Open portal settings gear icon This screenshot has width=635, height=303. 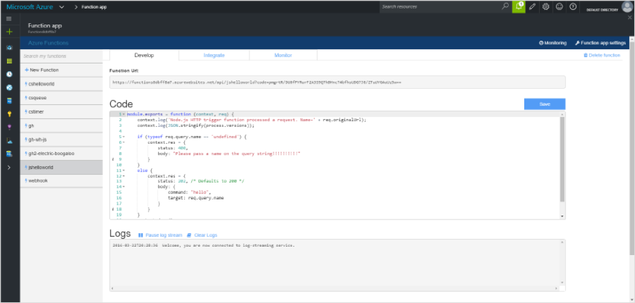546,6
